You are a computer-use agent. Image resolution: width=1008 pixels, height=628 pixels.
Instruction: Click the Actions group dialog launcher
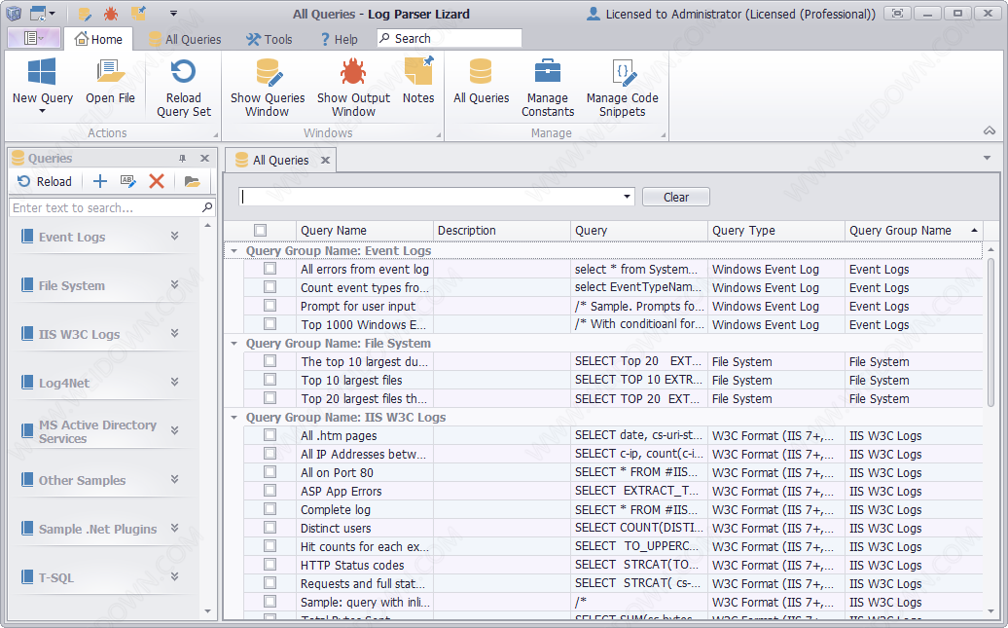click(215, 135)
